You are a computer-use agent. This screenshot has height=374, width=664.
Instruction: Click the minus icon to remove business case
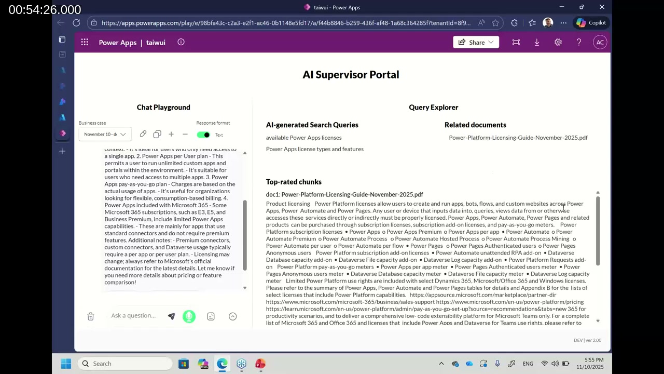[x=185, y=135]
